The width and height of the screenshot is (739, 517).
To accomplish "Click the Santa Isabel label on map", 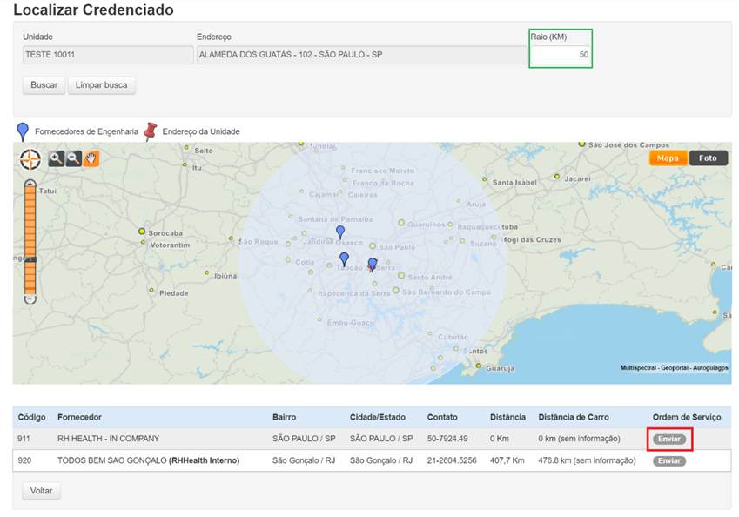I will [x=514, y=183].
